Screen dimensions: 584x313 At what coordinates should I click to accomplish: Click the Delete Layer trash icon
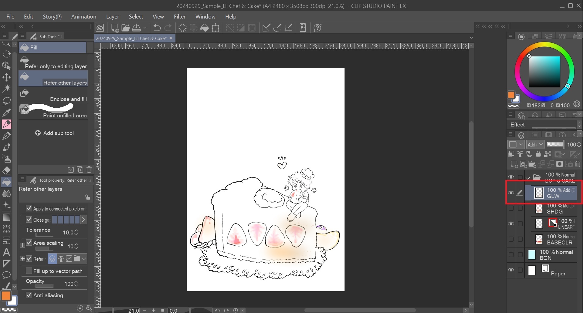tap(578, 164)
